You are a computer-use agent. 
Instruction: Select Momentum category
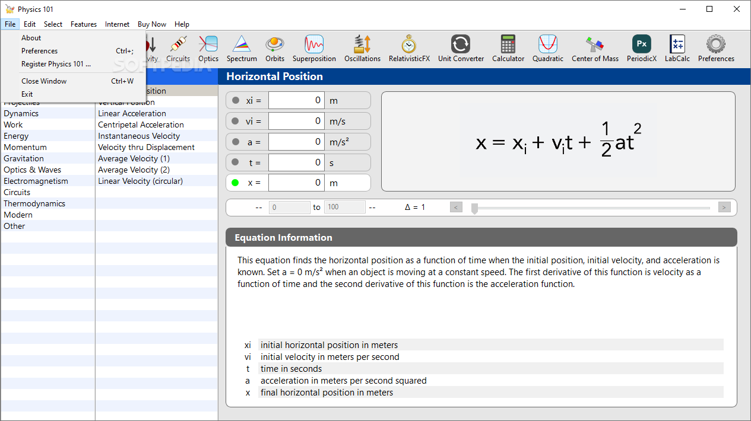tap(47, 147)
